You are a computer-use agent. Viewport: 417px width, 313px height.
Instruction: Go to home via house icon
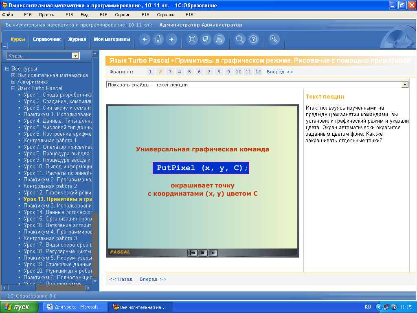tap(158, 40)
